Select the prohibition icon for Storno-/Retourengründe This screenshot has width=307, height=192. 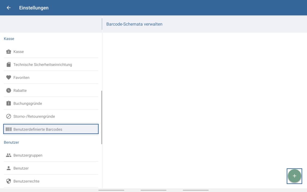click(9, 116)
